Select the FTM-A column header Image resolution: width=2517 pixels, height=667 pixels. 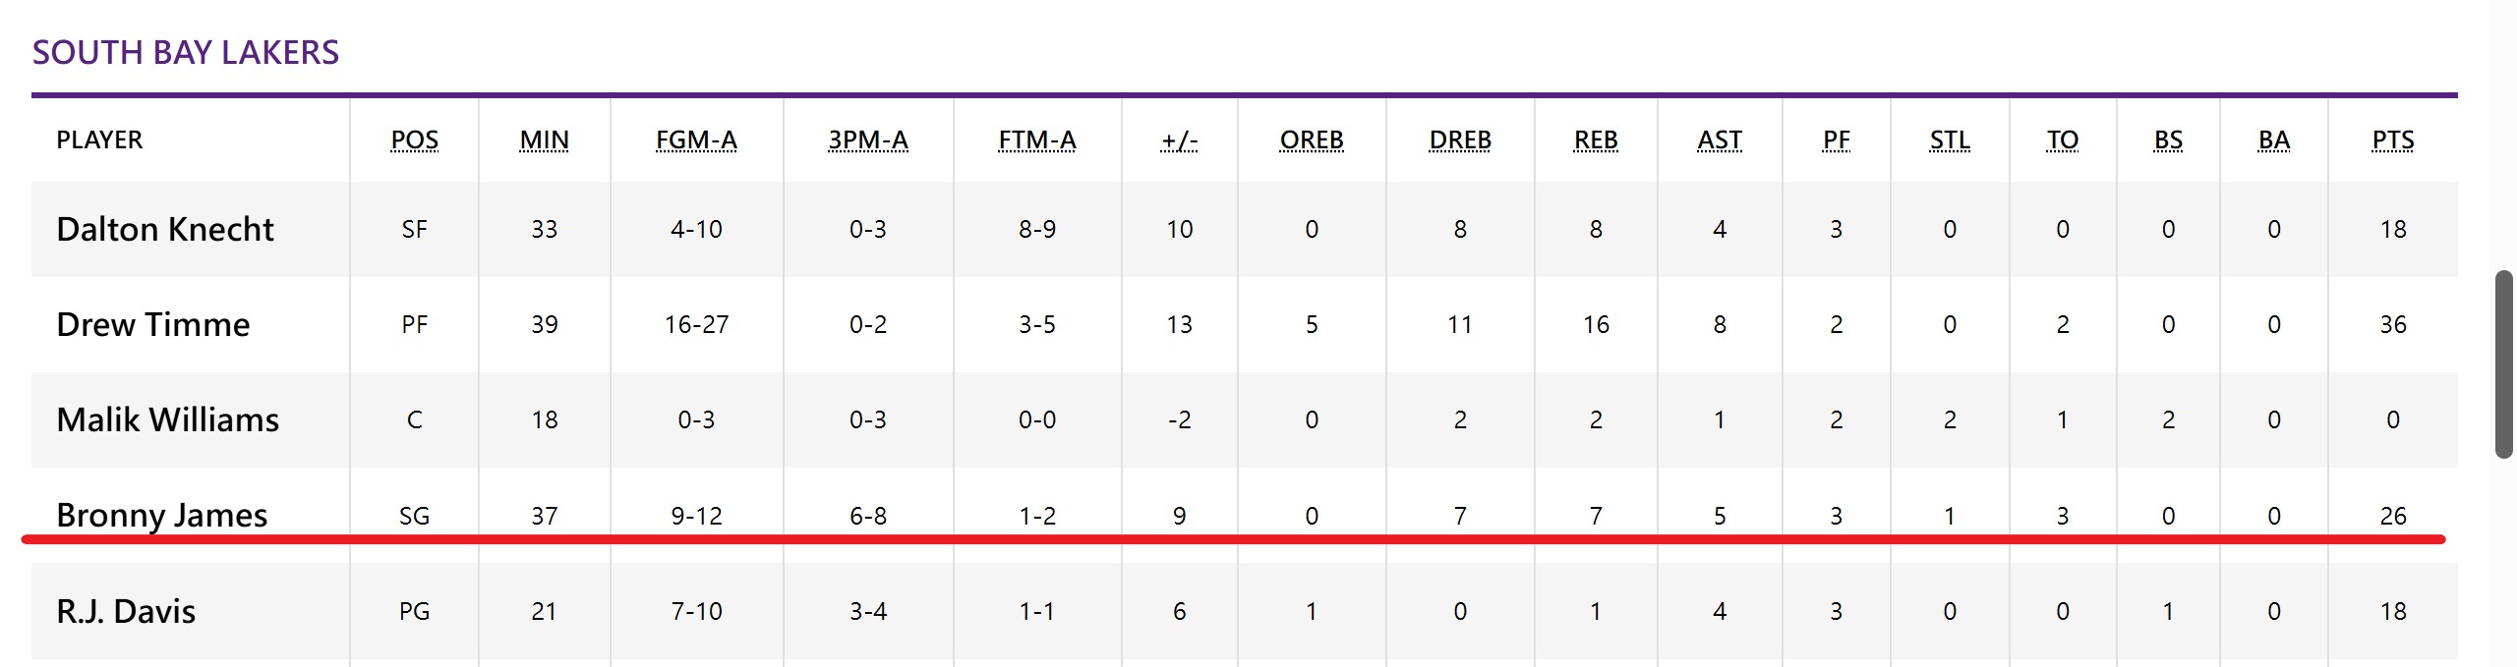[1036, 139]
